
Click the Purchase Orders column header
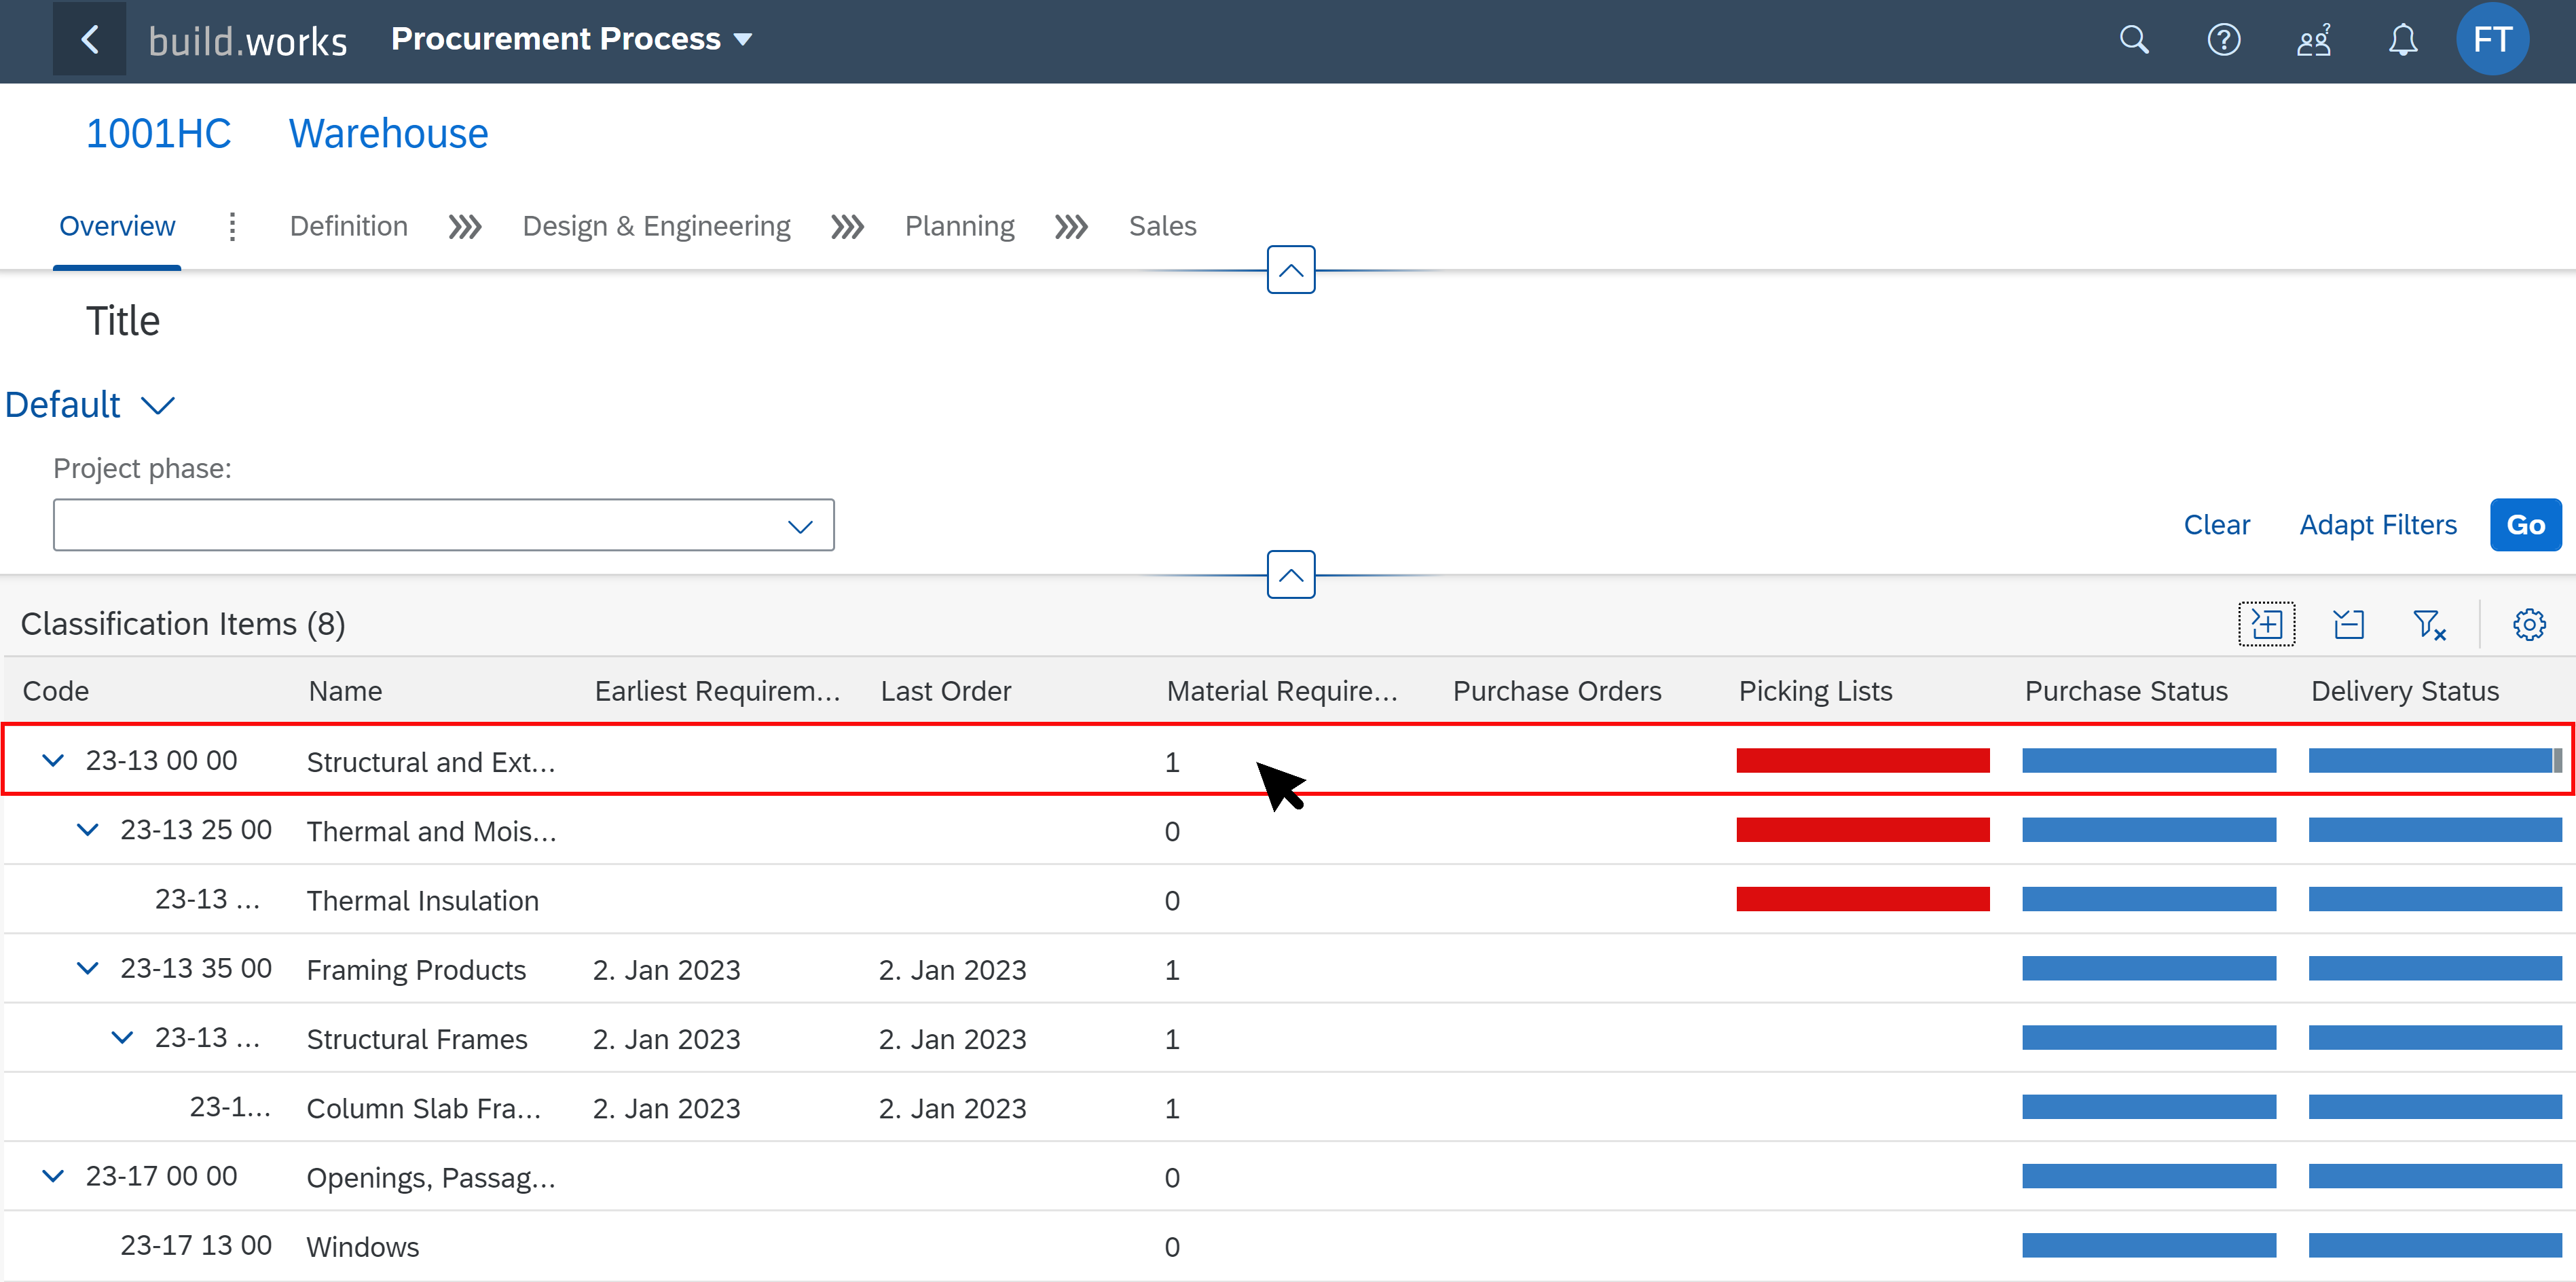coord(1557,692)
